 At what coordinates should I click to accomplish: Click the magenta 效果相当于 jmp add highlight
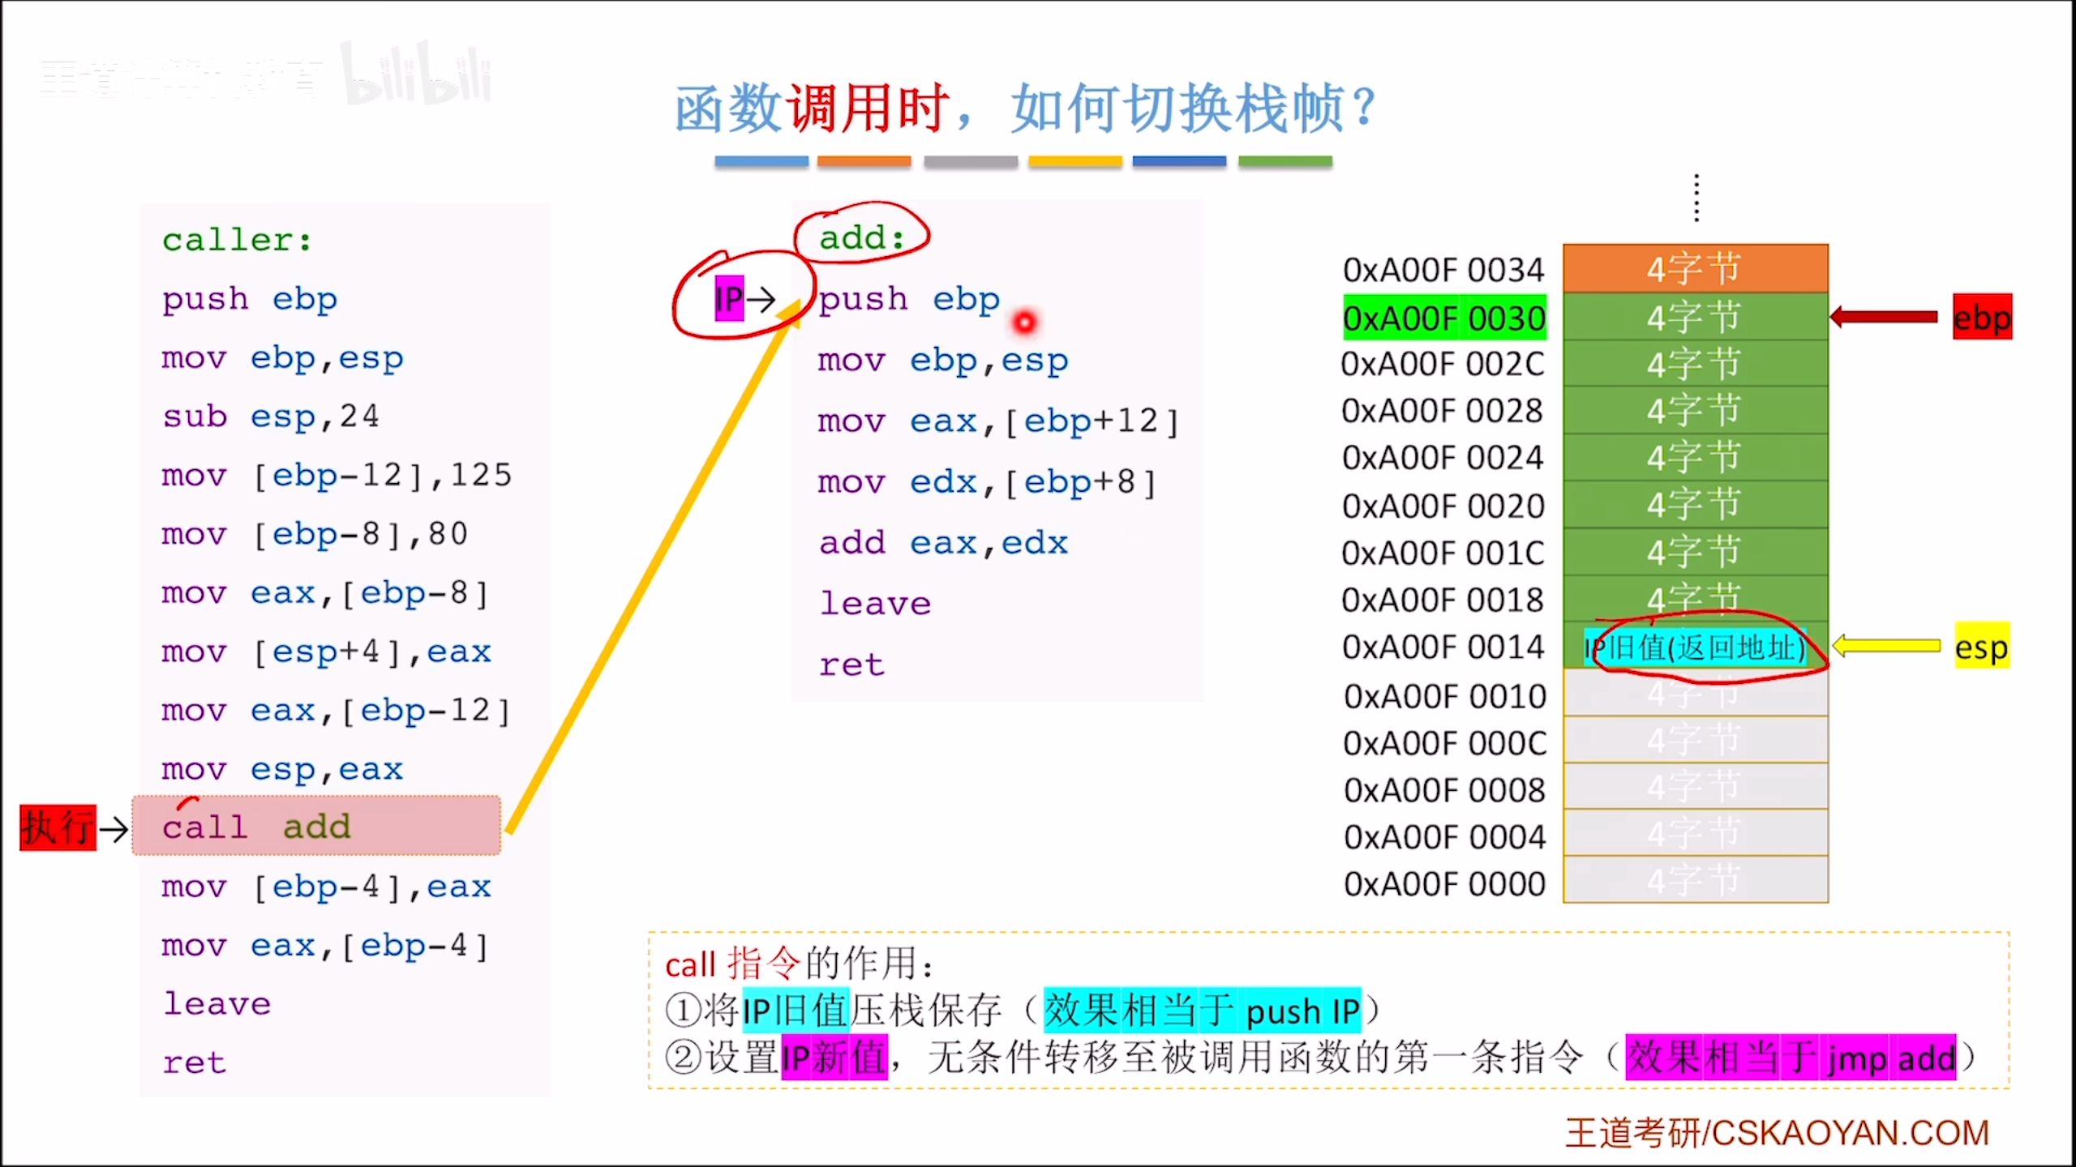click(1791, 1058)
